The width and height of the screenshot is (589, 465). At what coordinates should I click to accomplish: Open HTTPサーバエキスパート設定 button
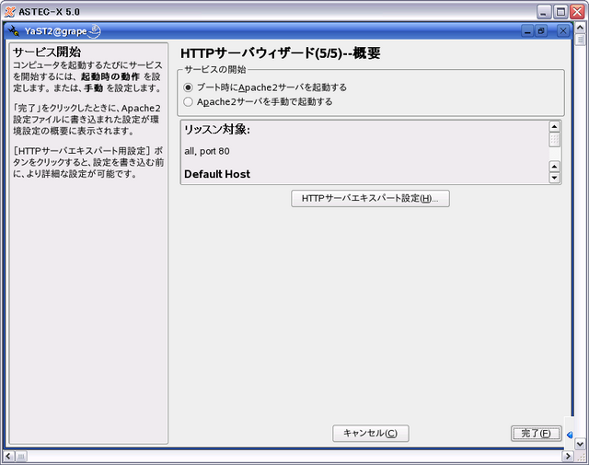[370, 199]
